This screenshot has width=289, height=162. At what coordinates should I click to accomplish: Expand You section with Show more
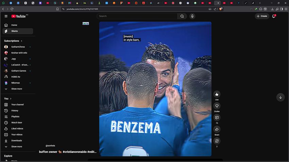[x=18, y=146]
